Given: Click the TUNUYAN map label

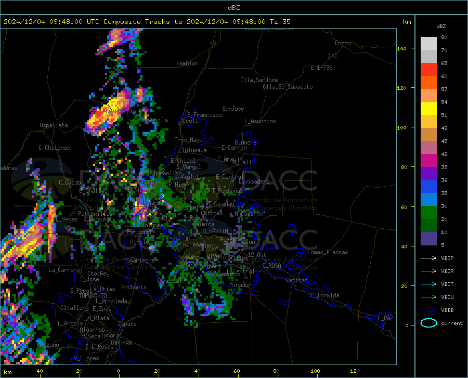Looking at the screenshot, I should pos(121,343).
